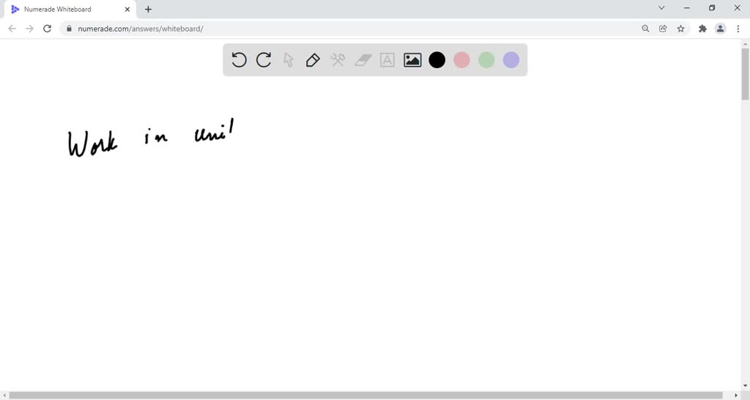750x400 pixels.
Task: Select the pointer selection tool
Action: pos(288,60)
